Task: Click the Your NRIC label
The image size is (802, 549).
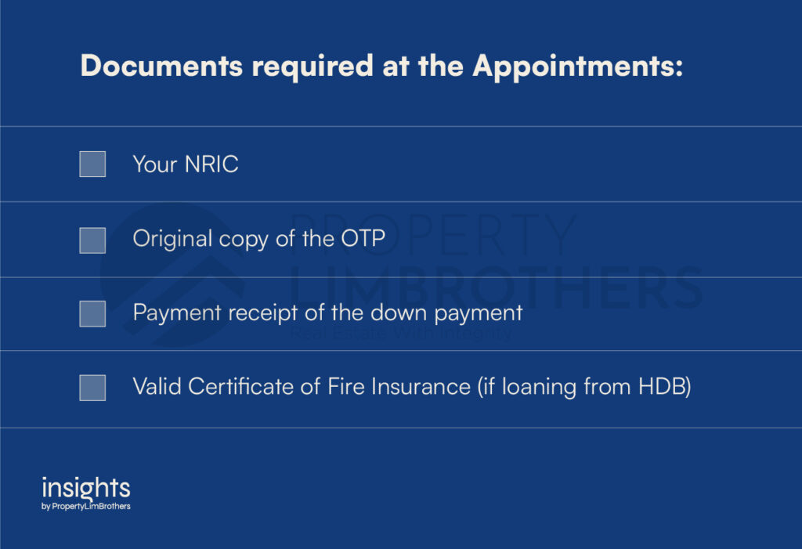Action: pyautogui.click(x=186, y=164)
